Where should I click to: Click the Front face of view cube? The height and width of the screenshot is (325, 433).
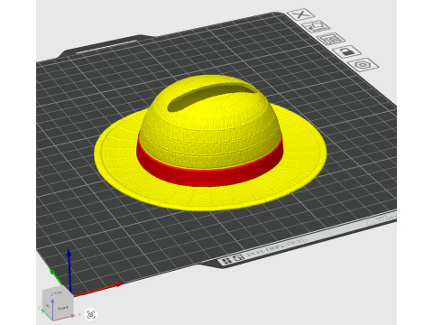(x=62, y=307)
